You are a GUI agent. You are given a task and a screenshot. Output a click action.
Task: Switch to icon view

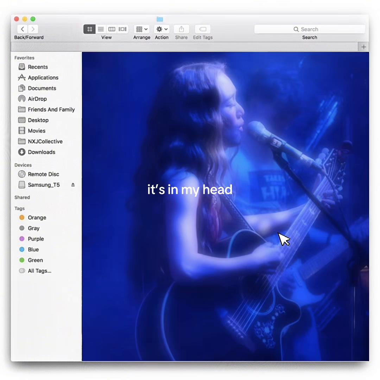[x=89, y=29]
